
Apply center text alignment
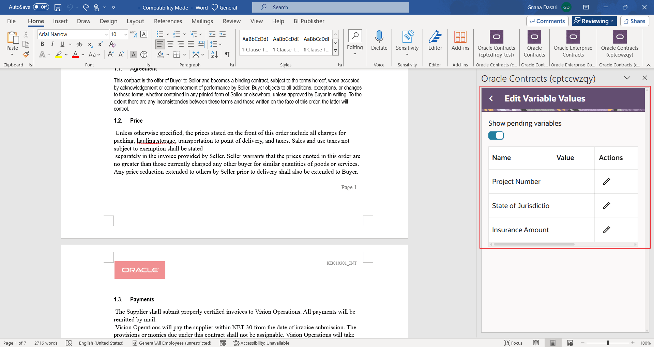(x=170, y=44)
